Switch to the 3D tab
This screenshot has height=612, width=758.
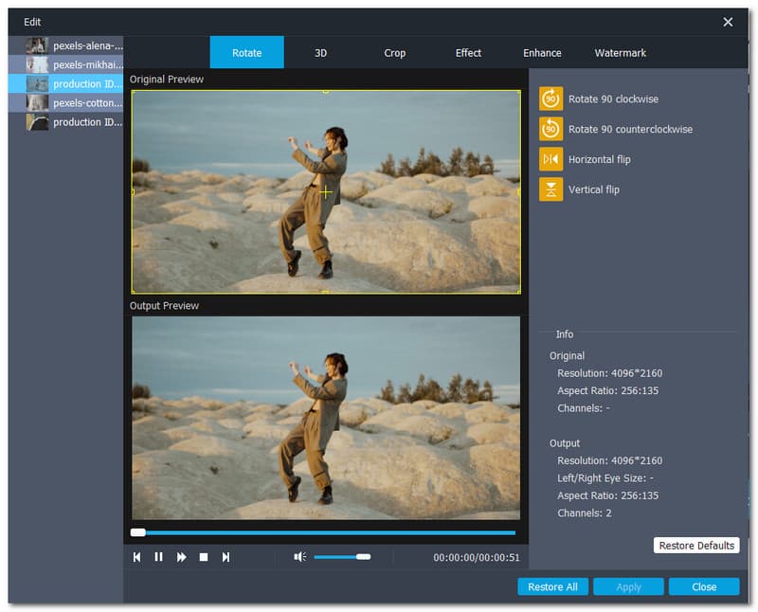320,53
